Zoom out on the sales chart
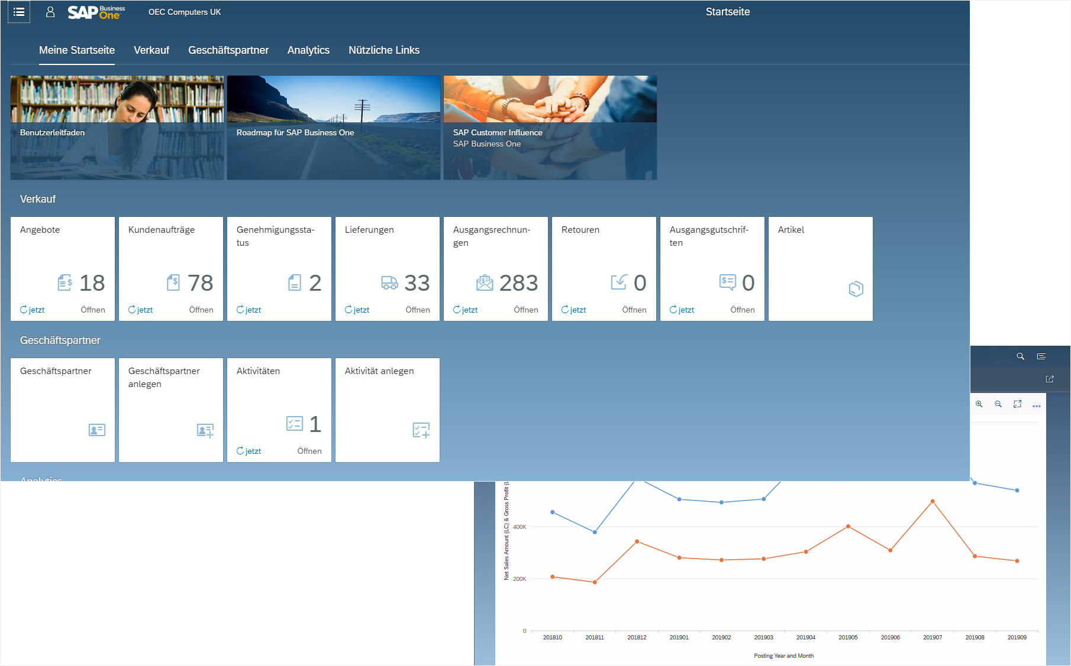The height and width of the screenshot is (666, 1071). click(998, 404)
